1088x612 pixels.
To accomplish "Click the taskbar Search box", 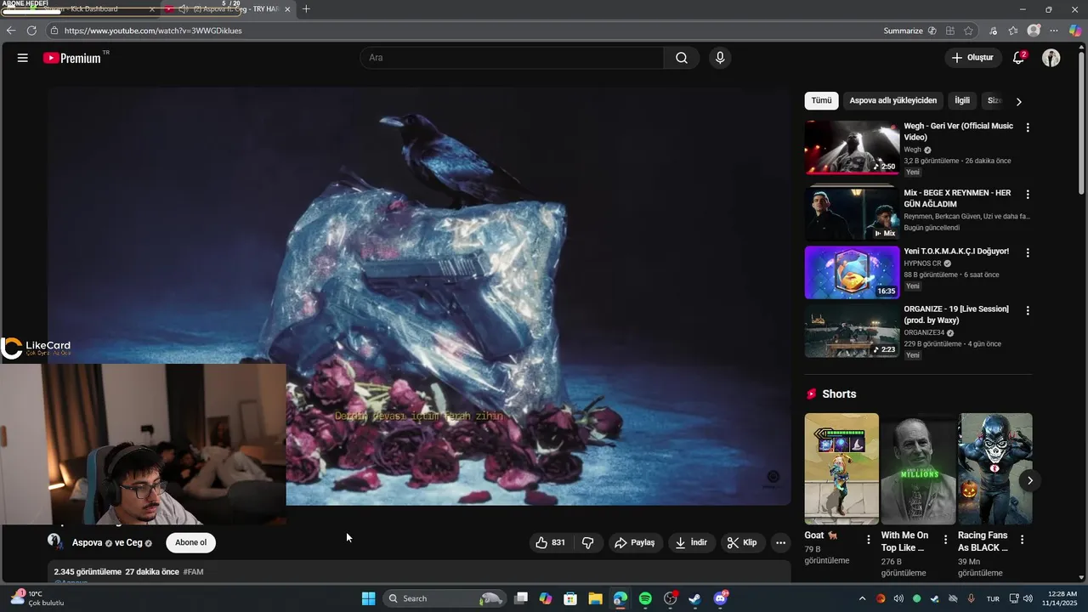I will pos(445,598).
